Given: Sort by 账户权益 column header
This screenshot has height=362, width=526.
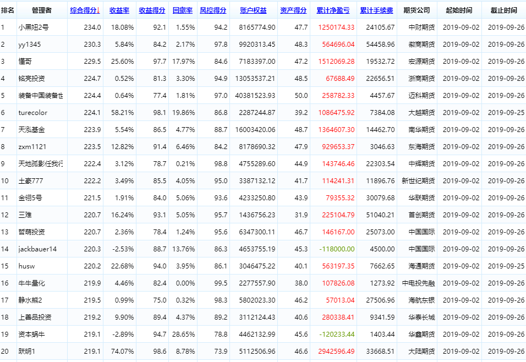Looking at the screenshot, I should coord(253,10).
